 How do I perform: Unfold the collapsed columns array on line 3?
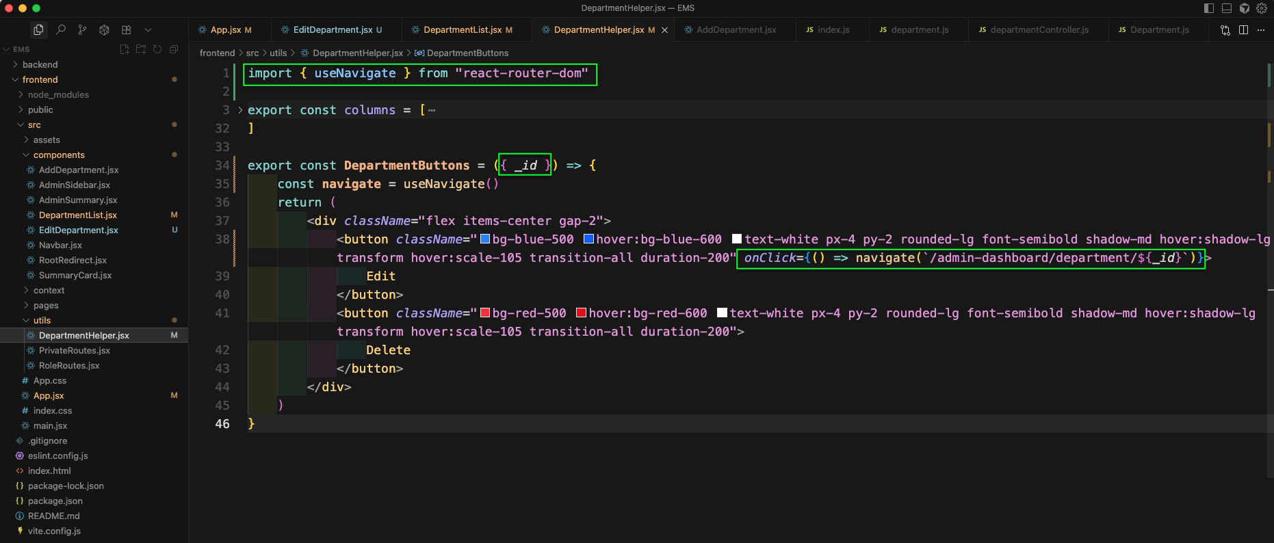[240, 110]
